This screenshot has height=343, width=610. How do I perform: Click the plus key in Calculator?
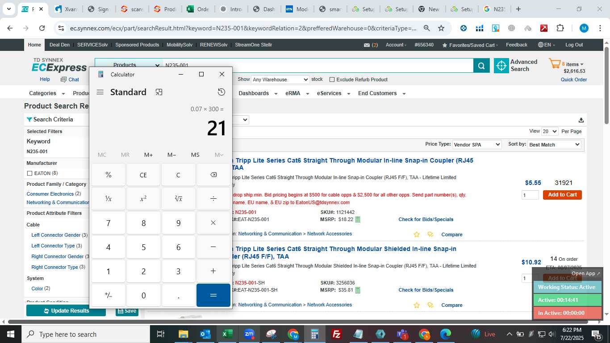pyautogui.click(x=213, y=271)
